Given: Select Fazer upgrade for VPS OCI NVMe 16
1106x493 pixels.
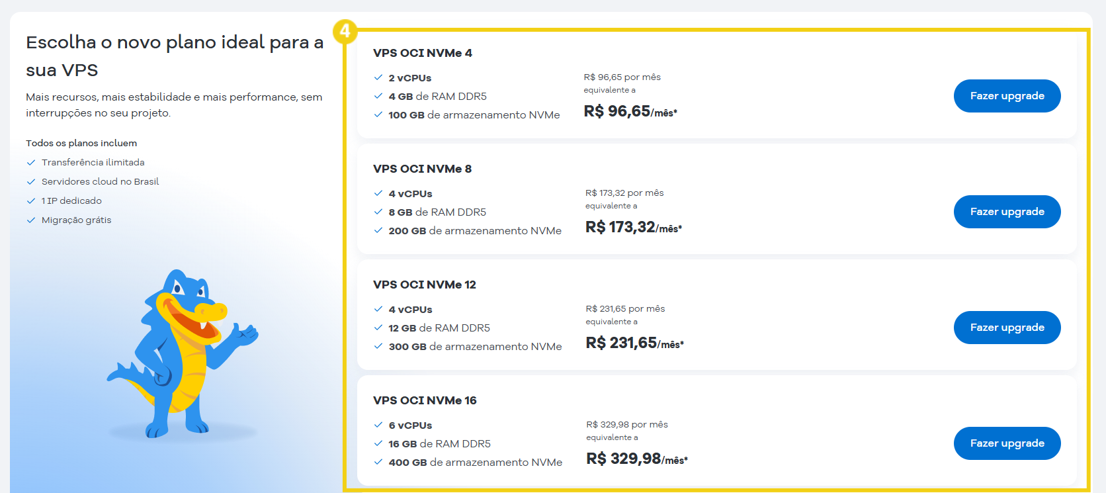Looking at the screenshot, I should pos(1007,443).
